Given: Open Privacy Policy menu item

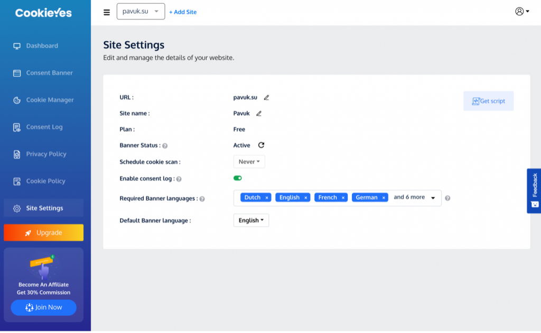Looking at the screenshot, I should (x=43, y=154).
